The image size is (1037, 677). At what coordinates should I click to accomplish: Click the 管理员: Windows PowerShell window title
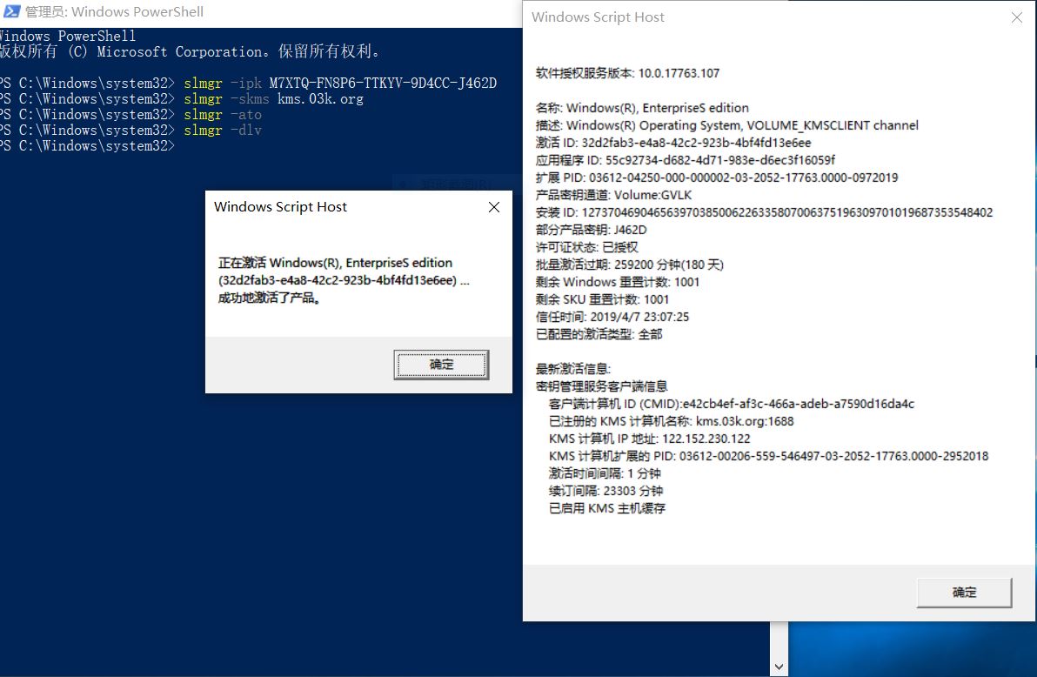pyautogui.click(x=115, y=12)
